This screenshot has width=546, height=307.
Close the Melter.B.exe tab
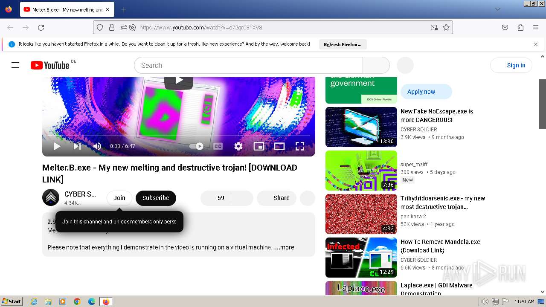tap(107, 9)
